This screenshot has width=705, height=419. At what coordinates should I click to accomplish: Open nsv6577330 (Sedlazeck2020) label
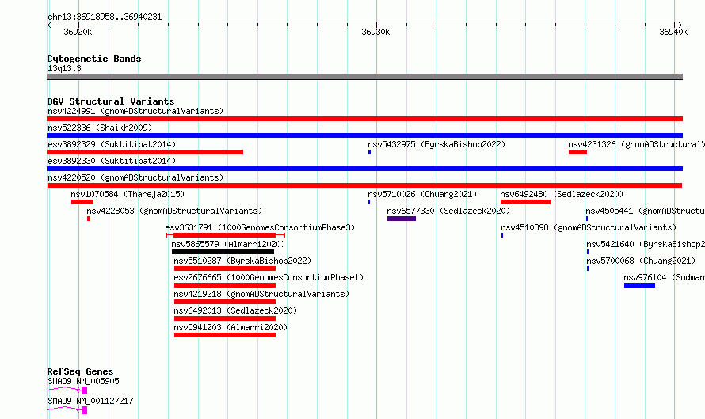click(448, 211)
